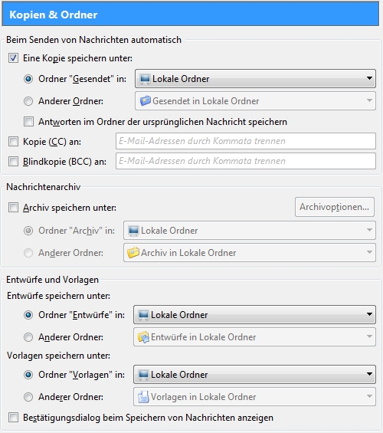Expand the Ordner Entwürfe location dropdown
The height and width of the screenshot is (433, 383).
tap(254, 314)
